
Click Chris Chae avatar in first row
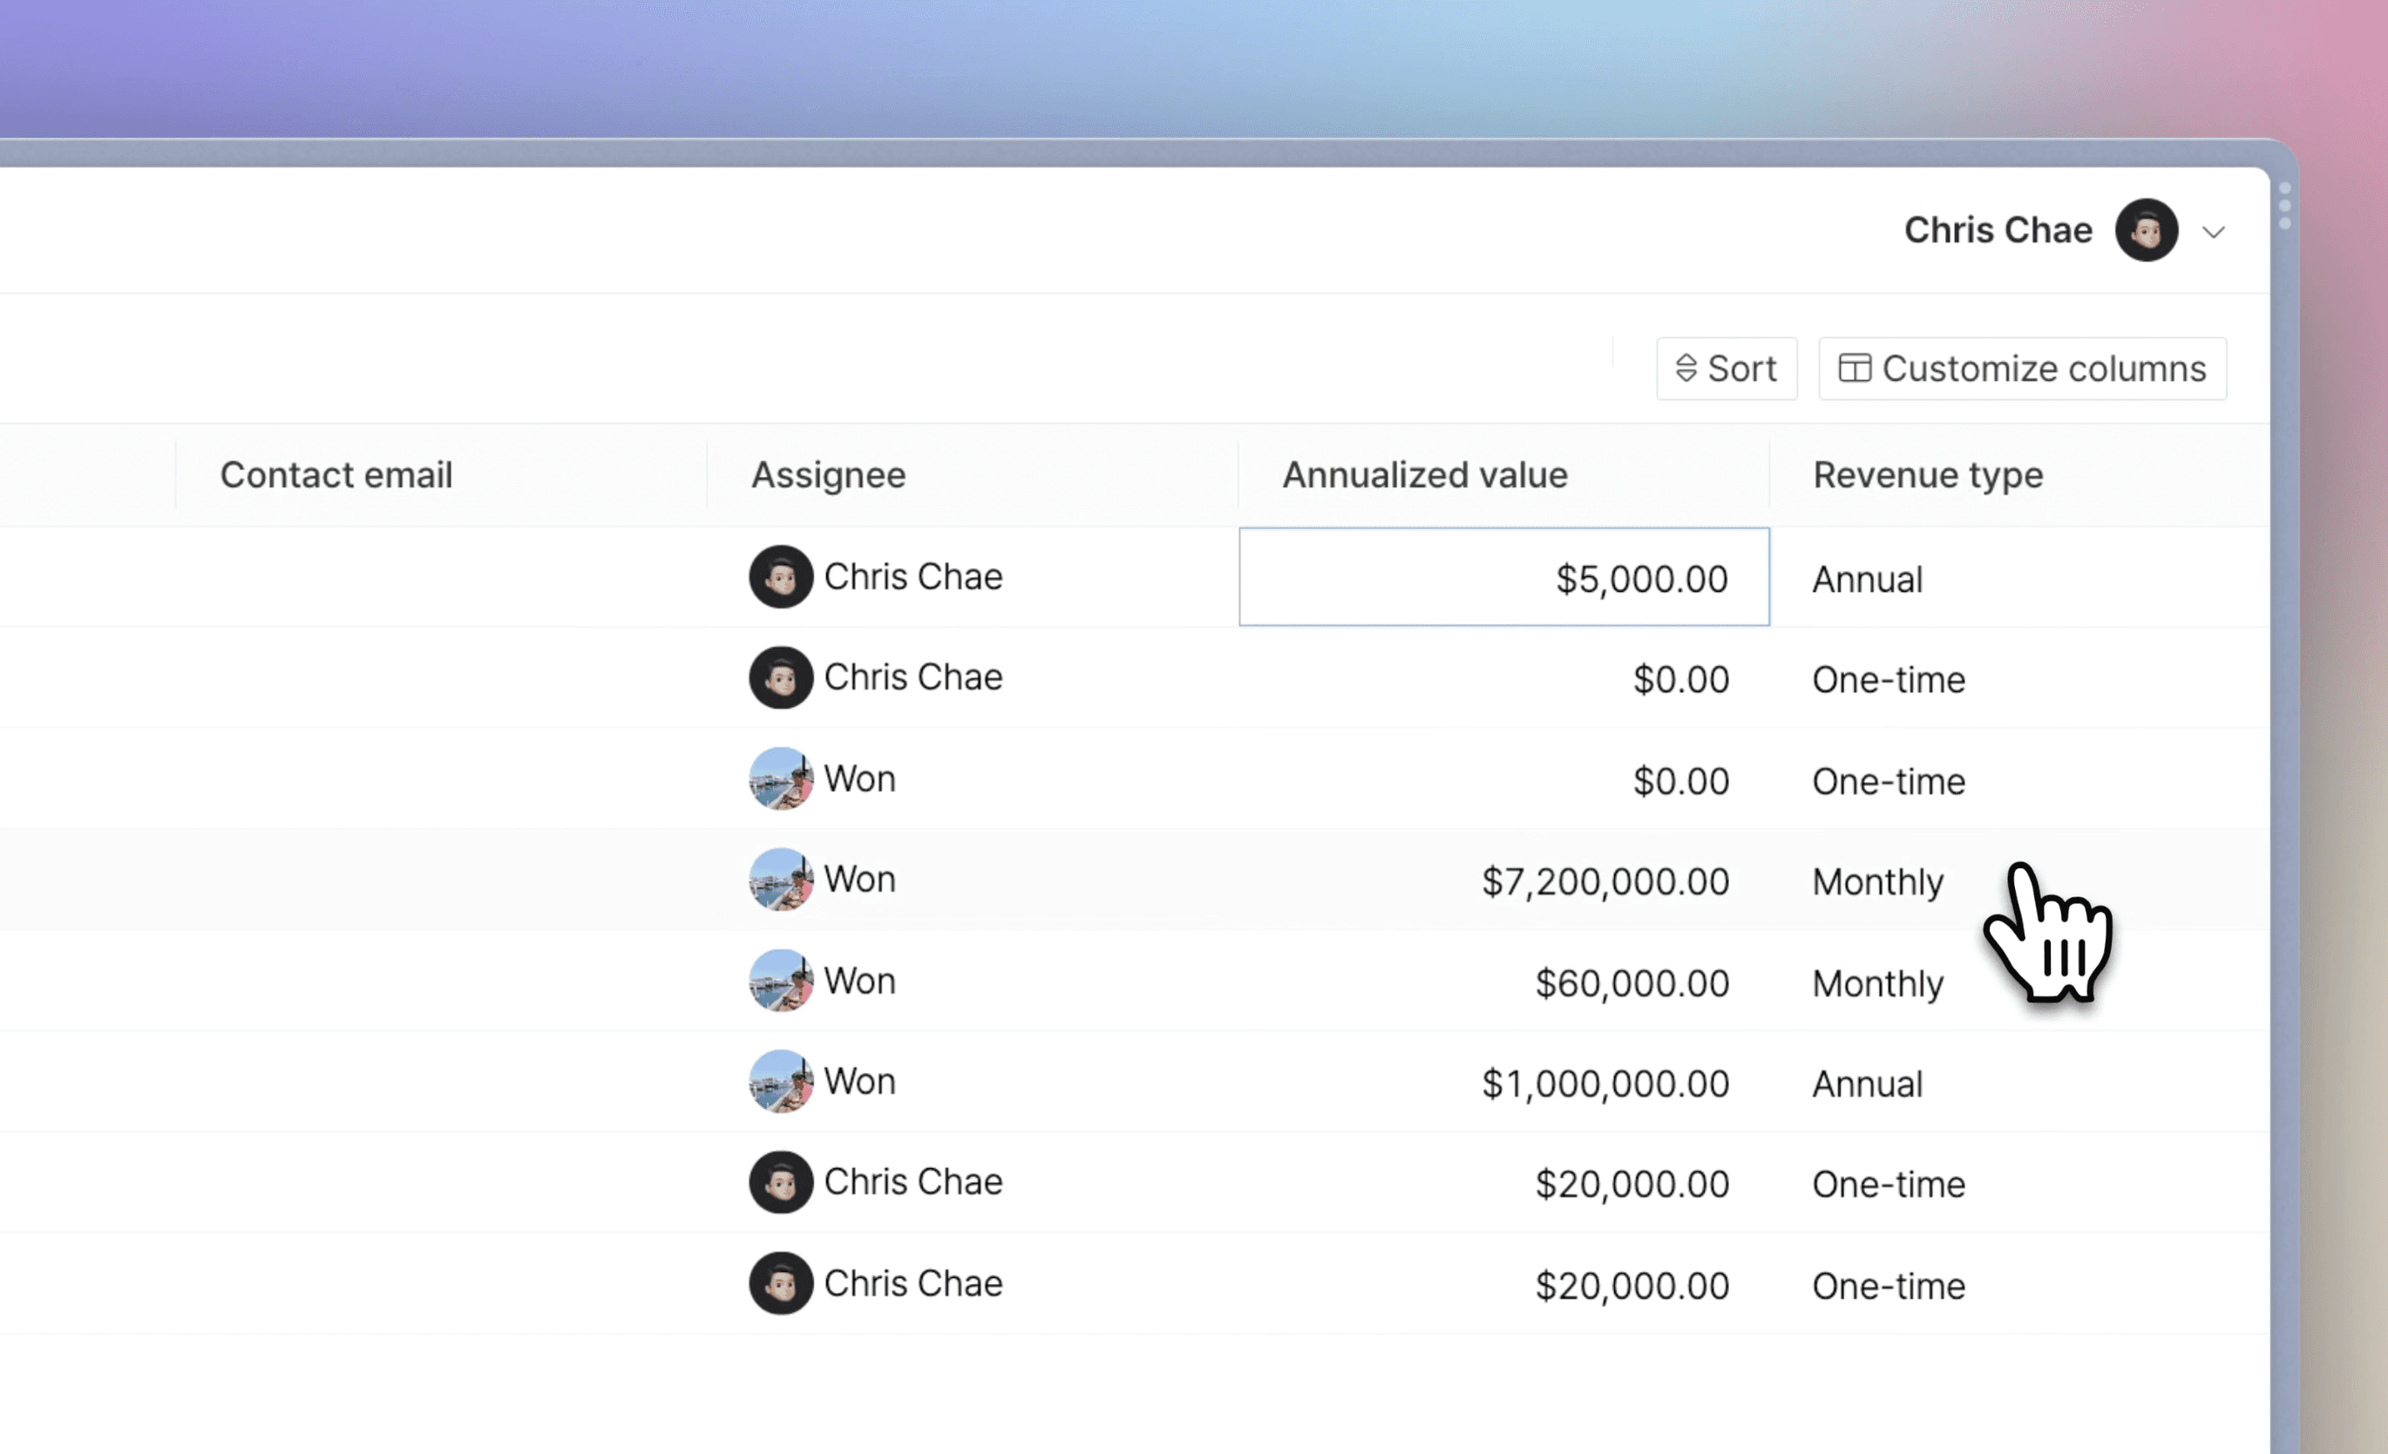coord(780,577)
